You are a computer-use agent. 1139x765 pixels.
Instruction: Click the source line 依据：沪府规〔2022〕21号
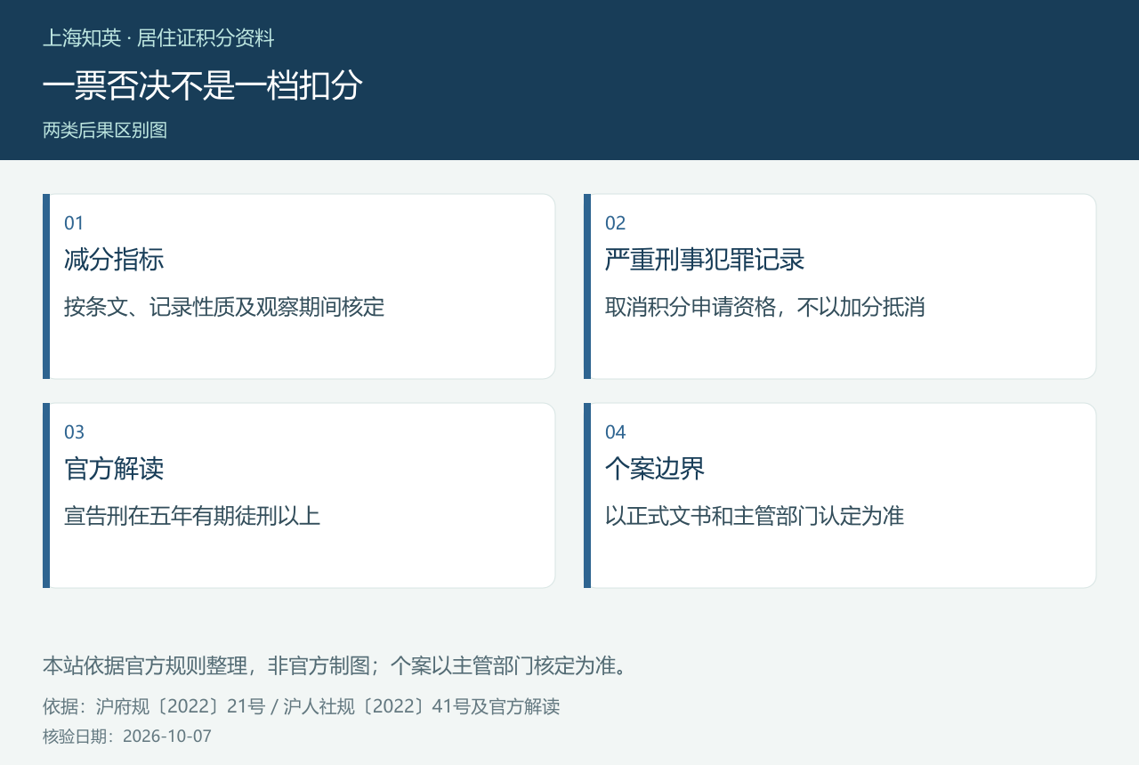click(301, 707)
